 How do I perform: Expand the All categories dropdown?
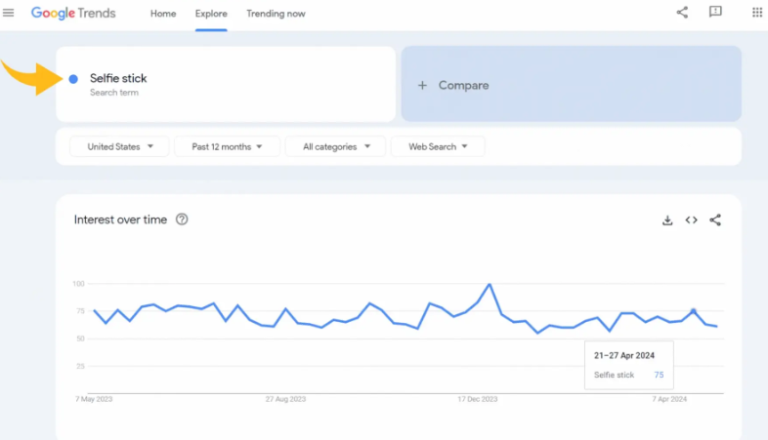(x=336, y=146)
